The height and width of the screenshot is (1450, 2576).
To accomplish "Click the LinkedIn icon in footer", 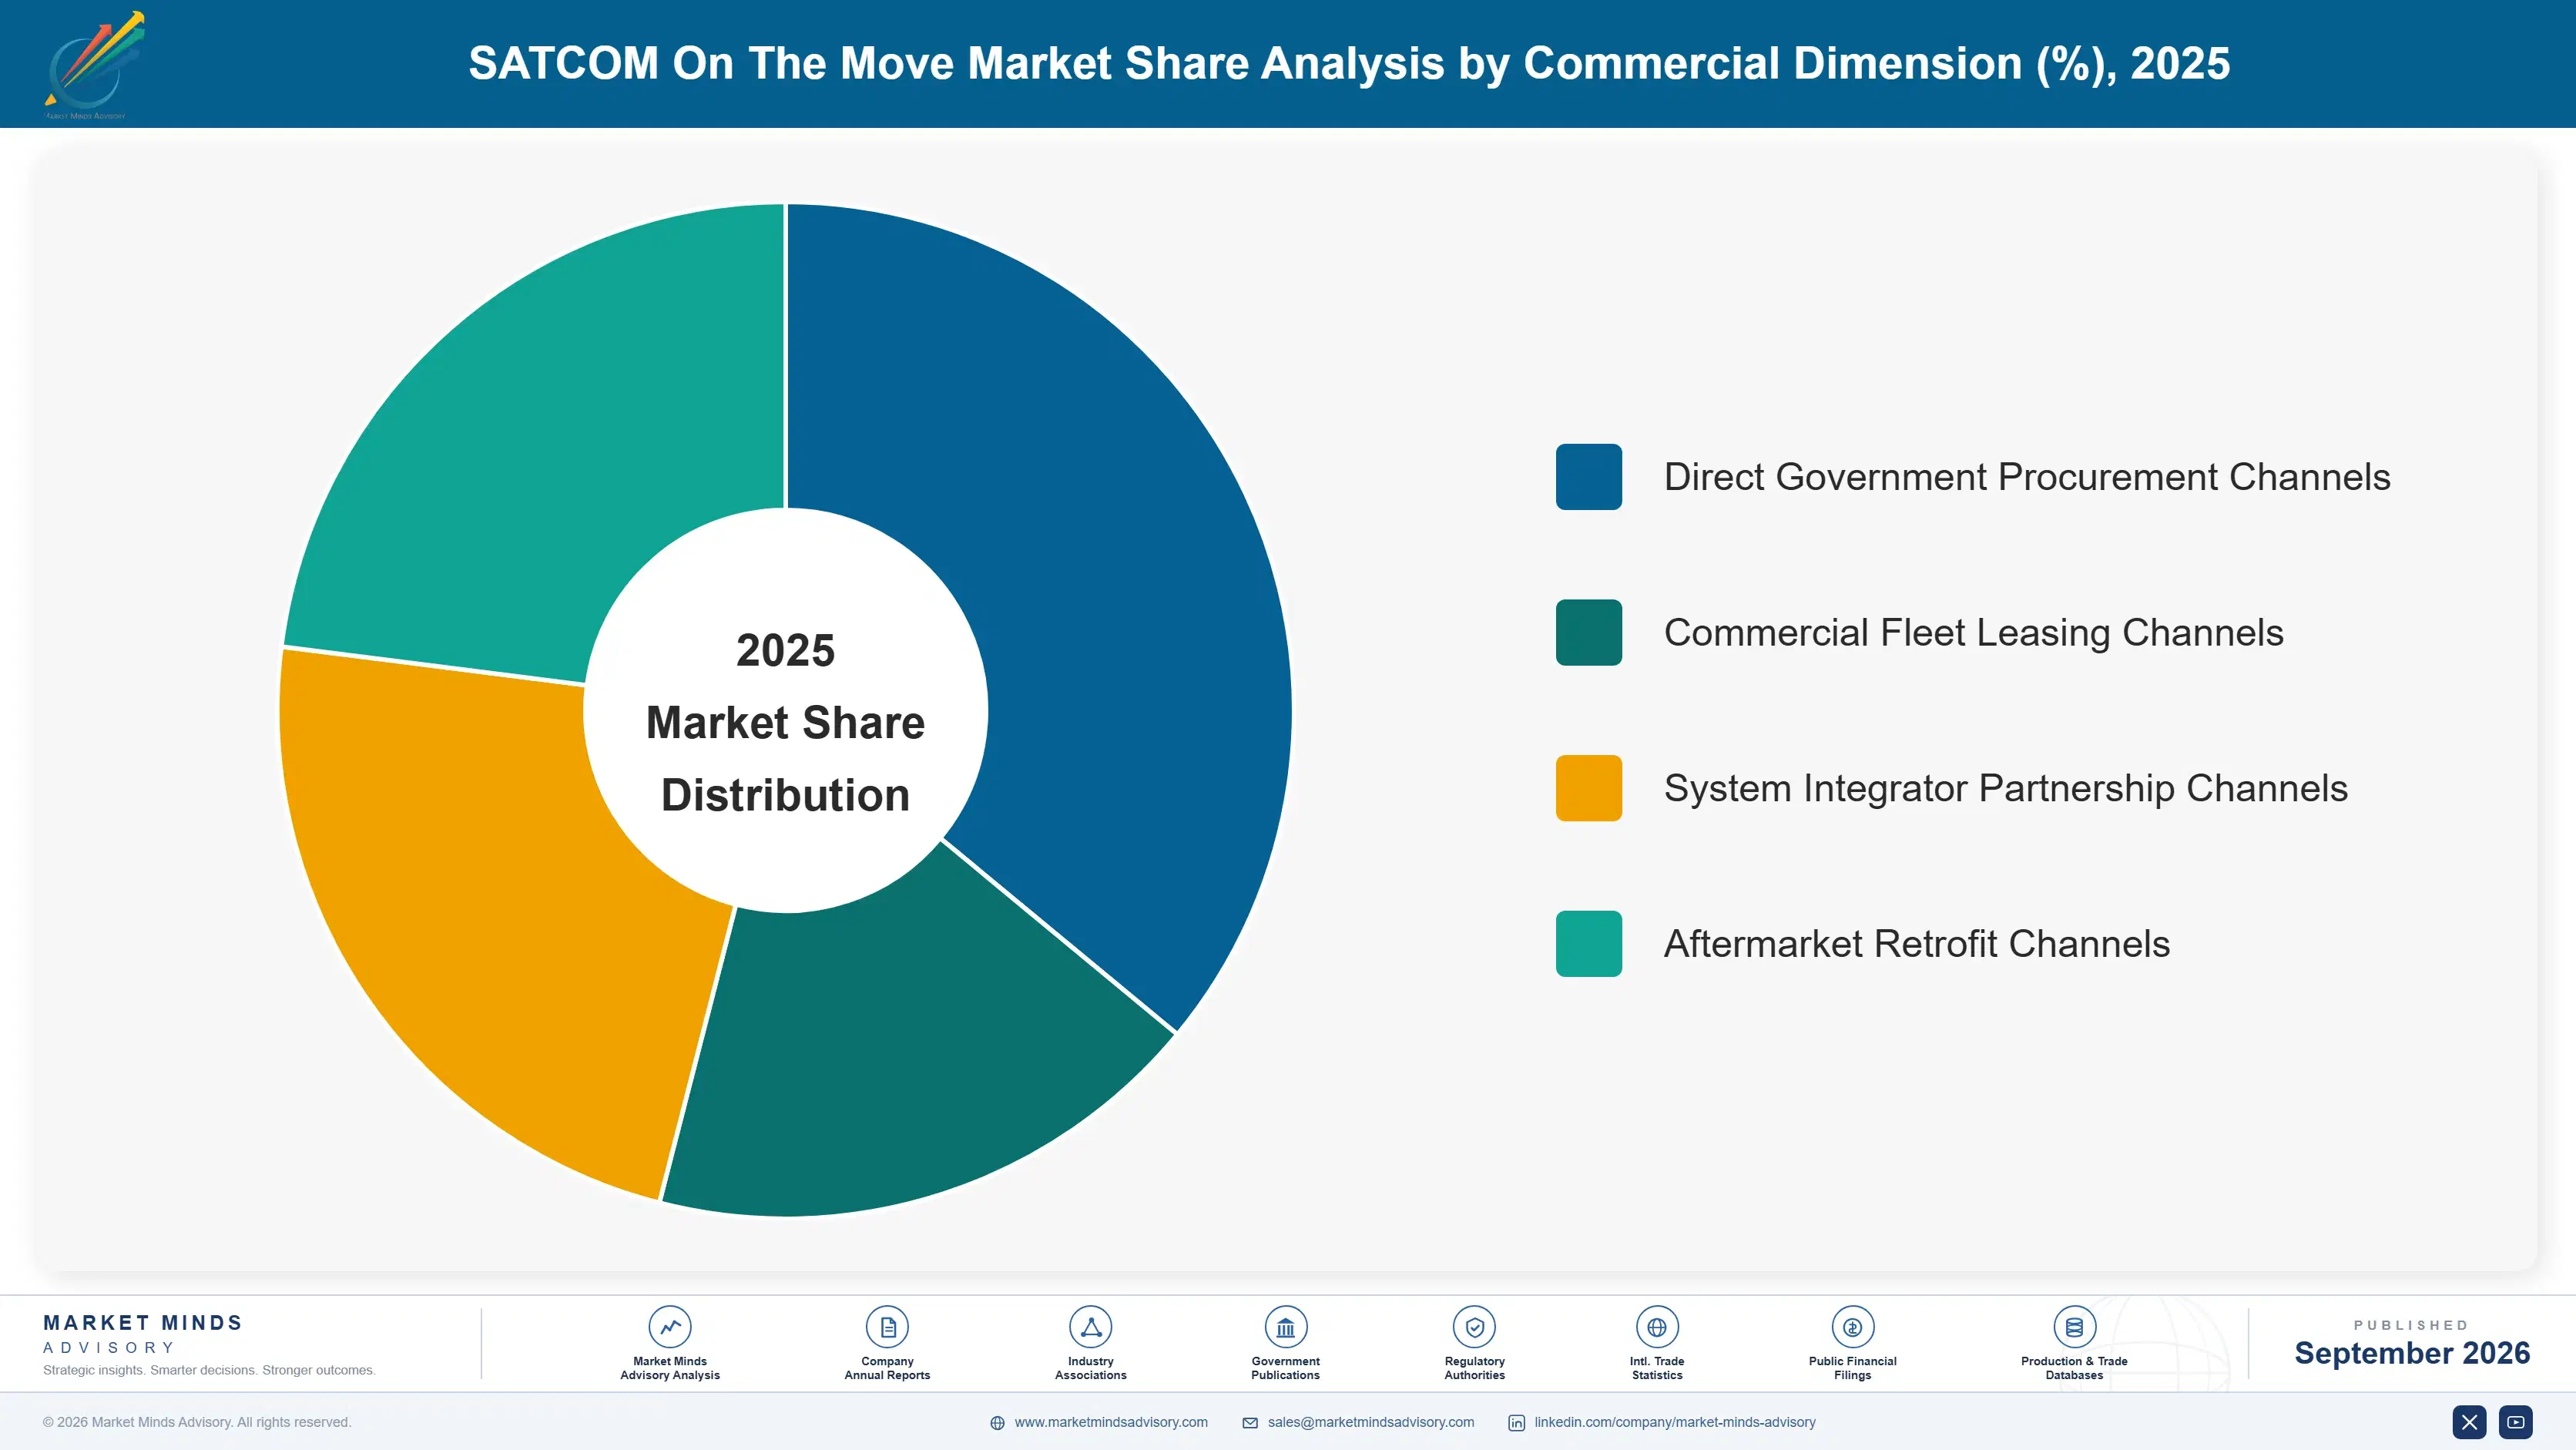I will point(1516,1423).
